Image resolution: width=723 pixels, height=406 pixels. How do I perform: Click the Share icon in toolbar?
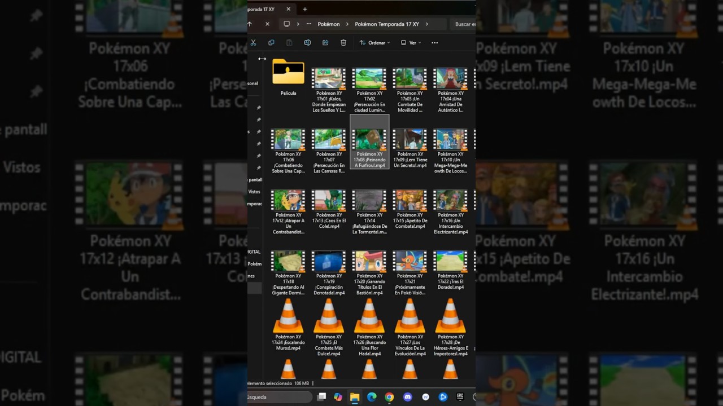325,43
